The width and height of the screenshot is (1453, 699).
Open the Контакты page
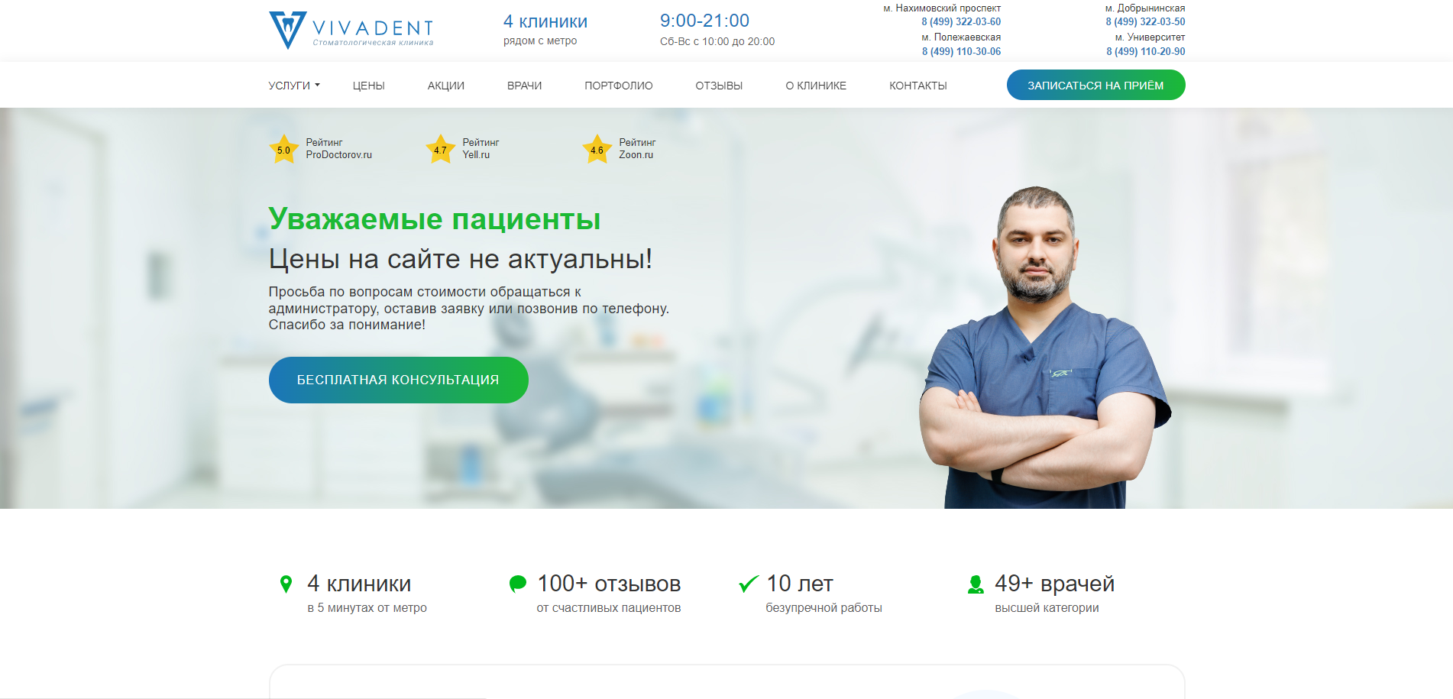pos(918,86)
